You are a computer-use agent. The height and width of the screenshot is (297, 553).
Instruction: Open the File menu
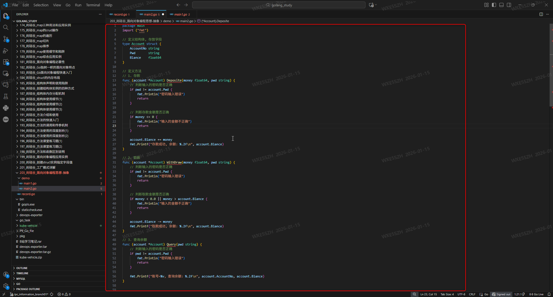tap(15, 5)
